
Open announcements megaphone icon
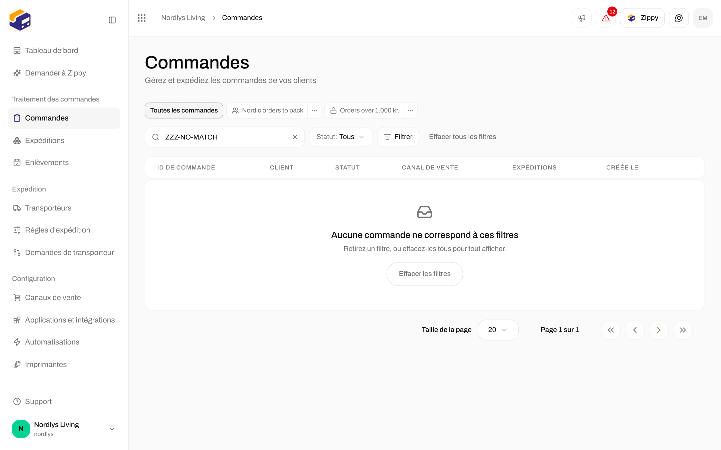pos(582,18)
